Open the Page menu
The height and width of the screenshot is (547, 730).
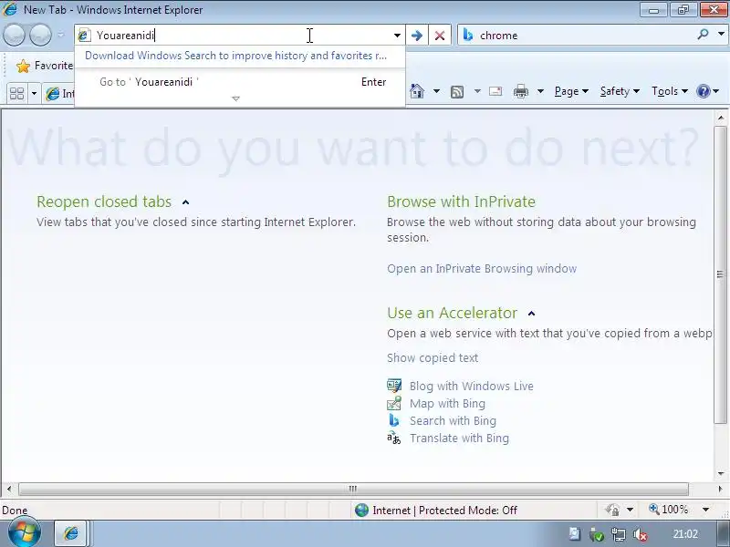(571, 91)
